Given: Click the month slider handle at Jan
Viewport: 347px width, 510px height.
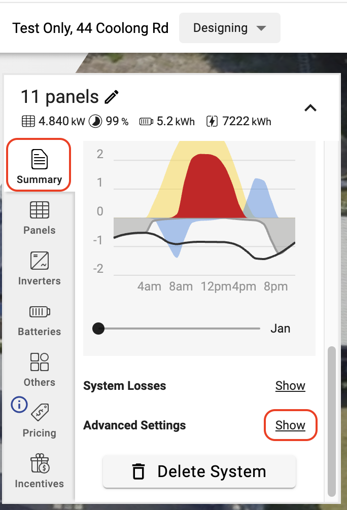Looking at the screenshot, I should pyautogui.click(x=98, y=329).
